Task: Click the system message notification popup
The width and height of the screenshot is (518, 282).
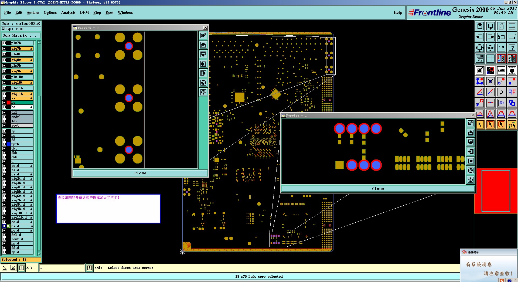Action: [489, 266]
